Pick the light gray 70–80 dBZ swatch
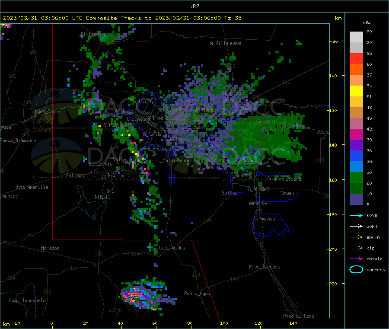The width and height of the screenshot is (389, 329). [356, 37]
